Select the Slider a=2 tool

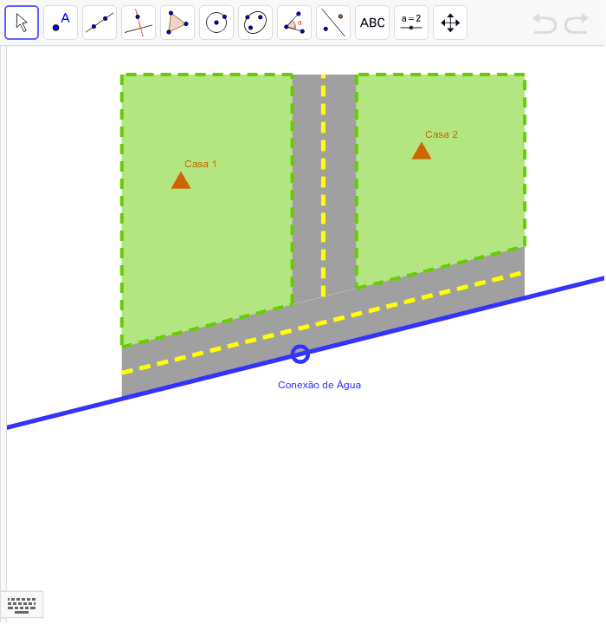click(x=411, y=23)
